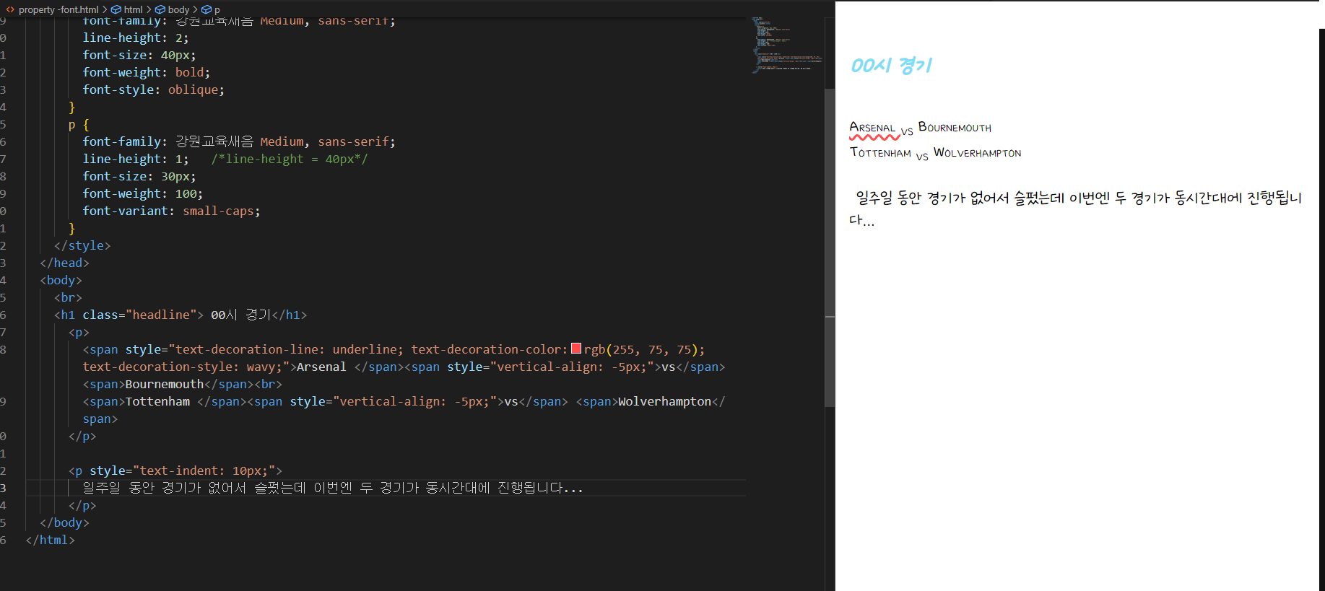The image size is (1325, 591).
Task: Click the red rgb(255, 75, 75) color swatch
Action: [x=576, y=349]
